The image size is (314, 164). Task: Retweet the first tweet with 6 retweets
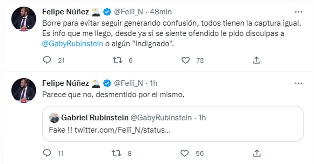pos(117,60)
